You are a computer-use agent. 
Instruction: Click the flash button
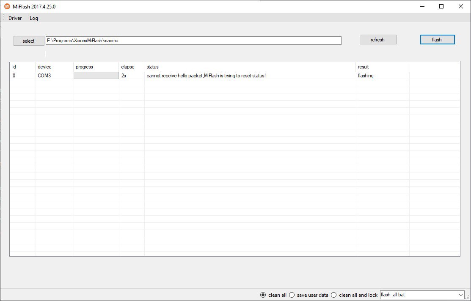pyautogui.click(x=438, y=40)
